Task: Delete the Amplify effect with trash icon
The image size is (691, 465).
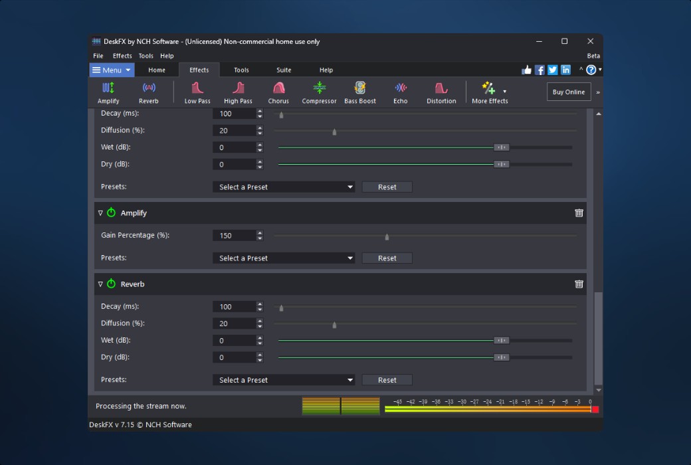Action: [579, 213]
